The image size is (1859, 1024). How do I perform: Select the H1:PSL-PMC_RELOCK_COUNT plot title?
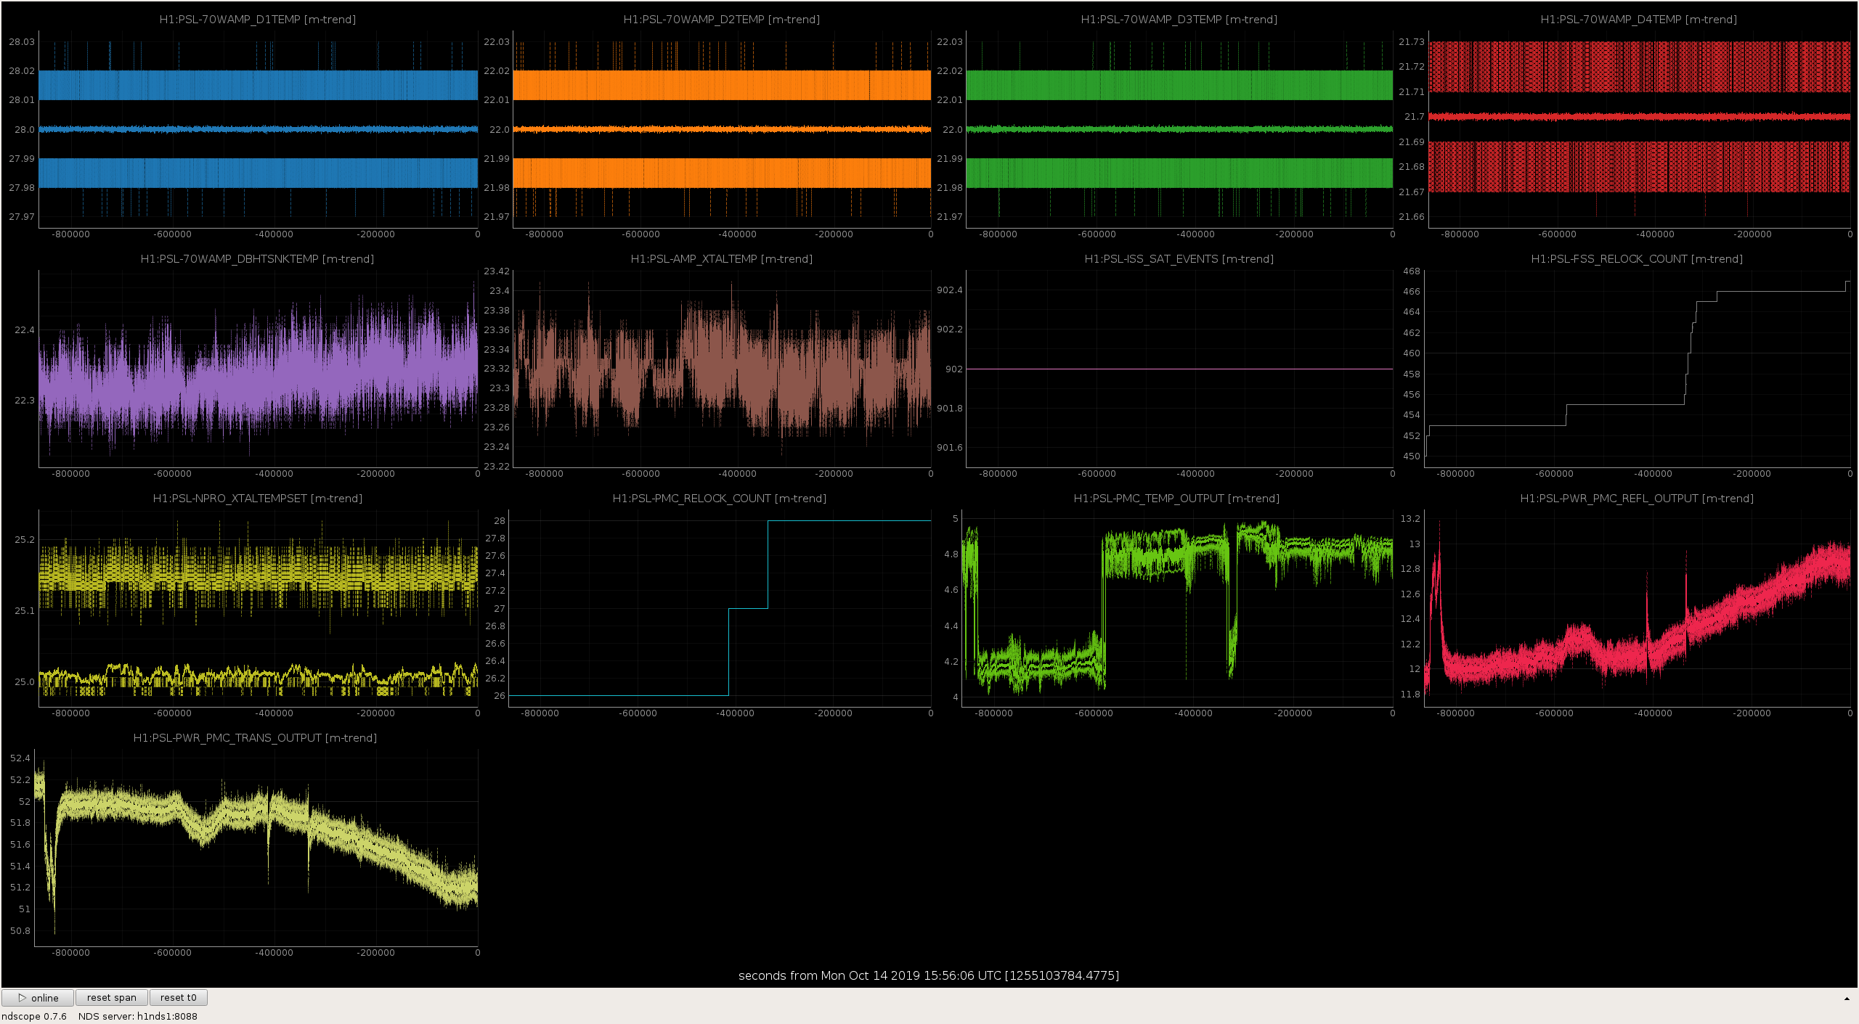(720, 499)
